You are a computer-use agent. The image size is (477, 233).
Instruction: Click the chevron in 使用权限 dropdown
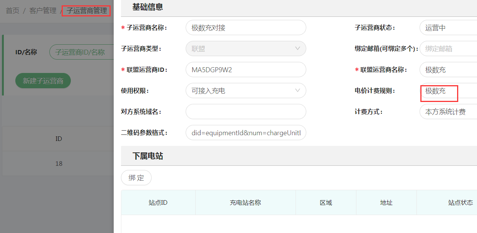297,91
